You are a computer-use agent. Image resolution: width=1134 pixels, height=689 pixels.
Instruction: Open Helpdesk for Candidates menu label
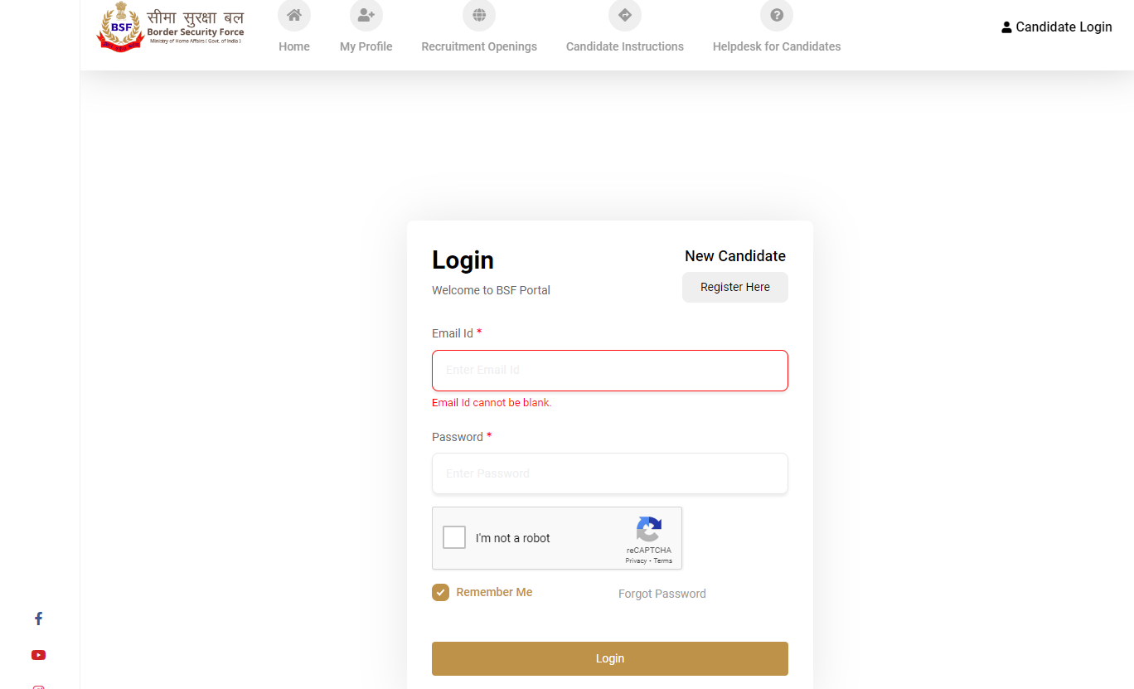click(x=777, y=46)
